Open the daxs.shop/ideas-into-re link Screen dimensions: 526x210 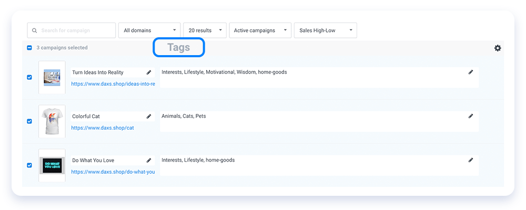click(113, 83)
